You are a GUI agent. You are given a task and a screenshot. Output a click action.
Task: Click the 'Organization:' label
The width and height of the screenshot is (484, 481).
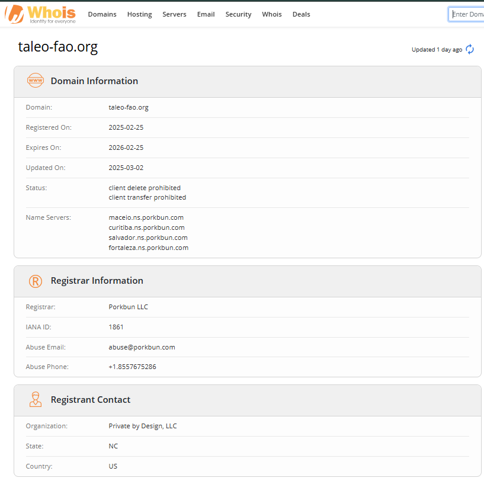click(x=47, y=426)
